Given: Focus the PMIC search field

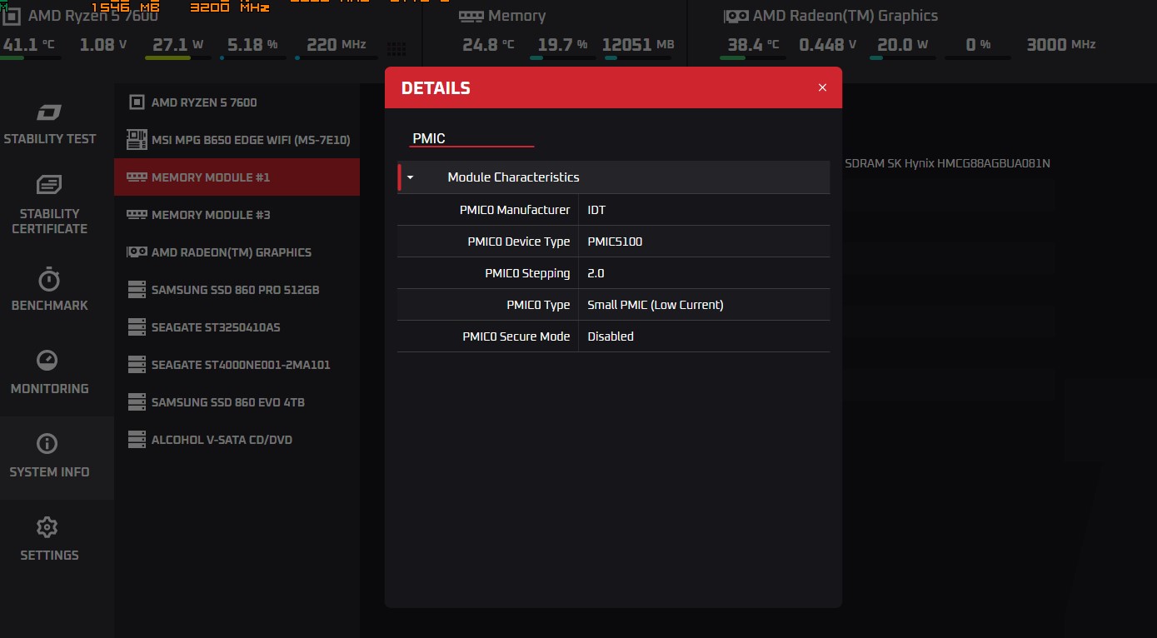Looking at the screenshot, I should 471,138.
